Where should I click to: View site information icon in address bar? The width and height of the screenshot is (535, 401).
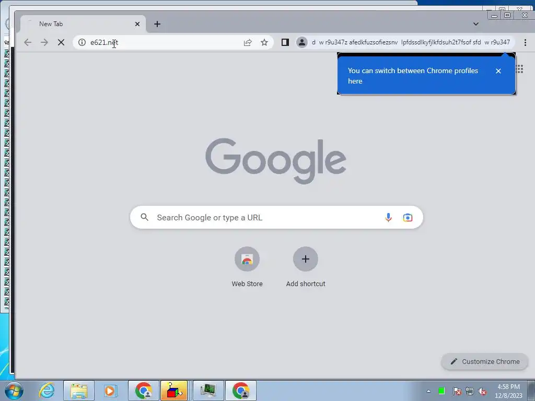tap(82, 42)
